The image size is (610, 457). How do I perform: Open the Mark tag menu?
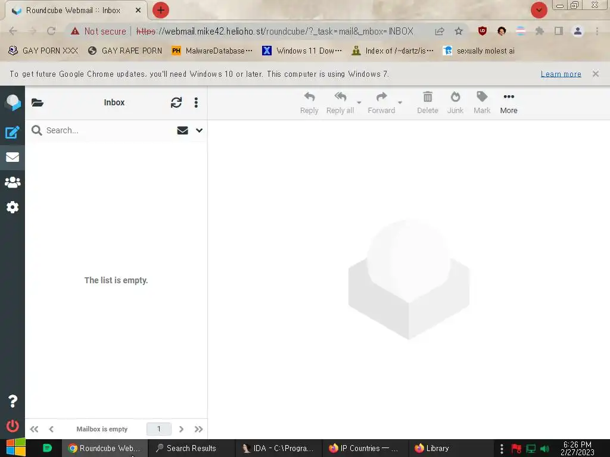tap(481, 103)
